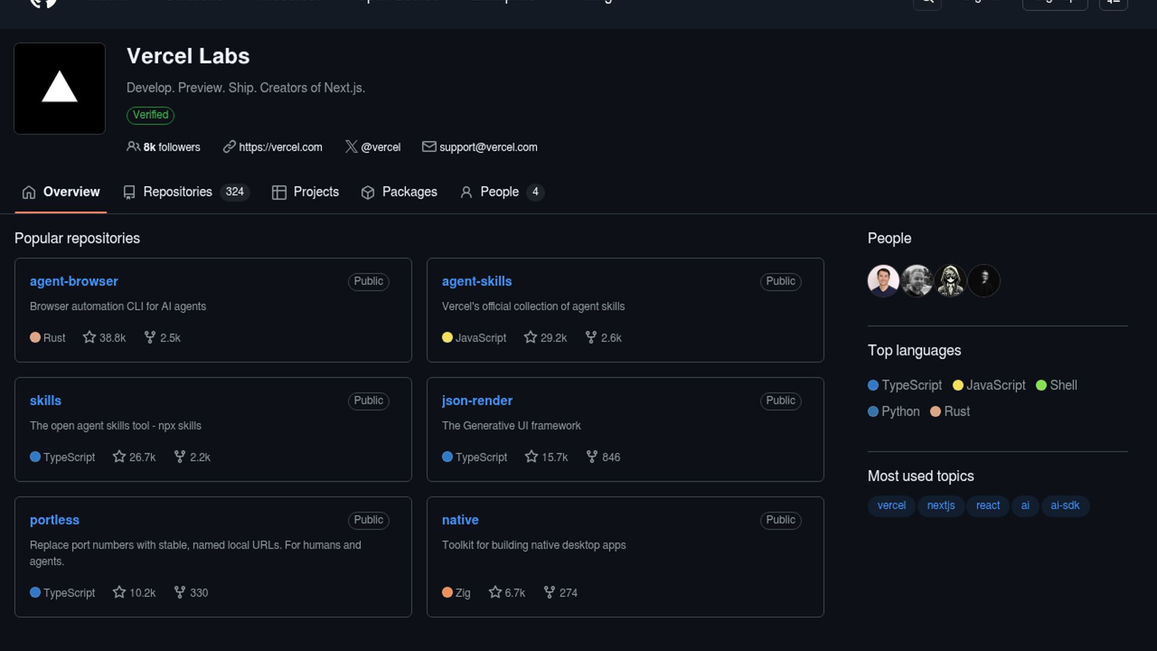Viewport: 1157px width, 651px height.
Task: View skills repo 26.7k stars
Action: tap(134, 458)
